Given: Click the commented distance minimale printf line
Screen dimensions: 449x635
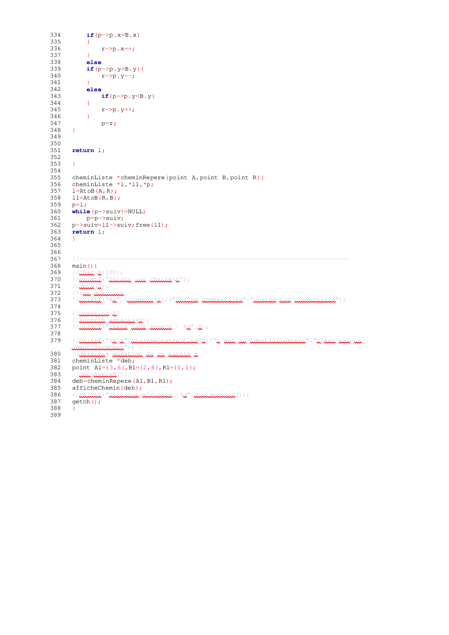Looking at the screenshot, I should [x=160, y=395].
